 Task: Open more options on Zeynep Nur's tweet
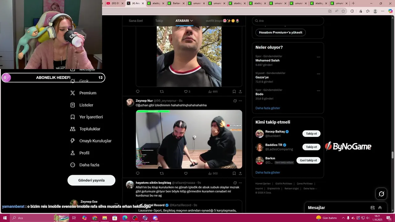(x=240, y=101)
